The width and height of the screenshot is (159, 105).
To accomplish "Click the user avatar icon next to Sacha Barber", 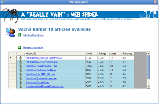I will [x=10, y=32].
